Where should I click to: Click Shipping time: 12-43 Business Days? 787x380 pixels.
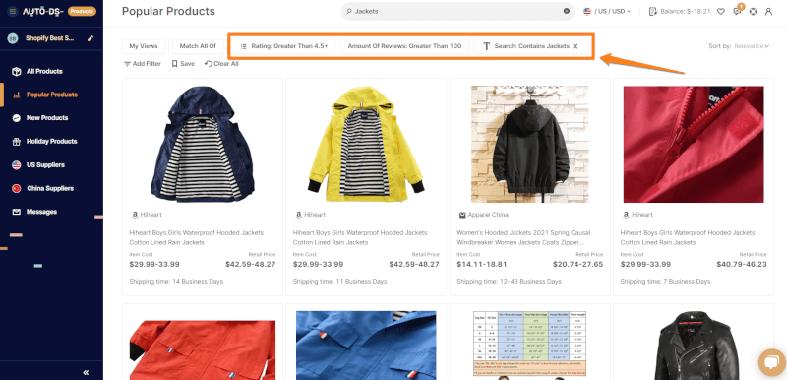point(509,282)
